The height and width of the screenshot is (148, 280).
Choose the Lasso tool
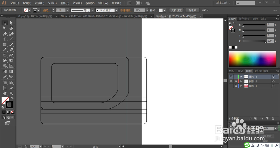(x=11, y=28)
